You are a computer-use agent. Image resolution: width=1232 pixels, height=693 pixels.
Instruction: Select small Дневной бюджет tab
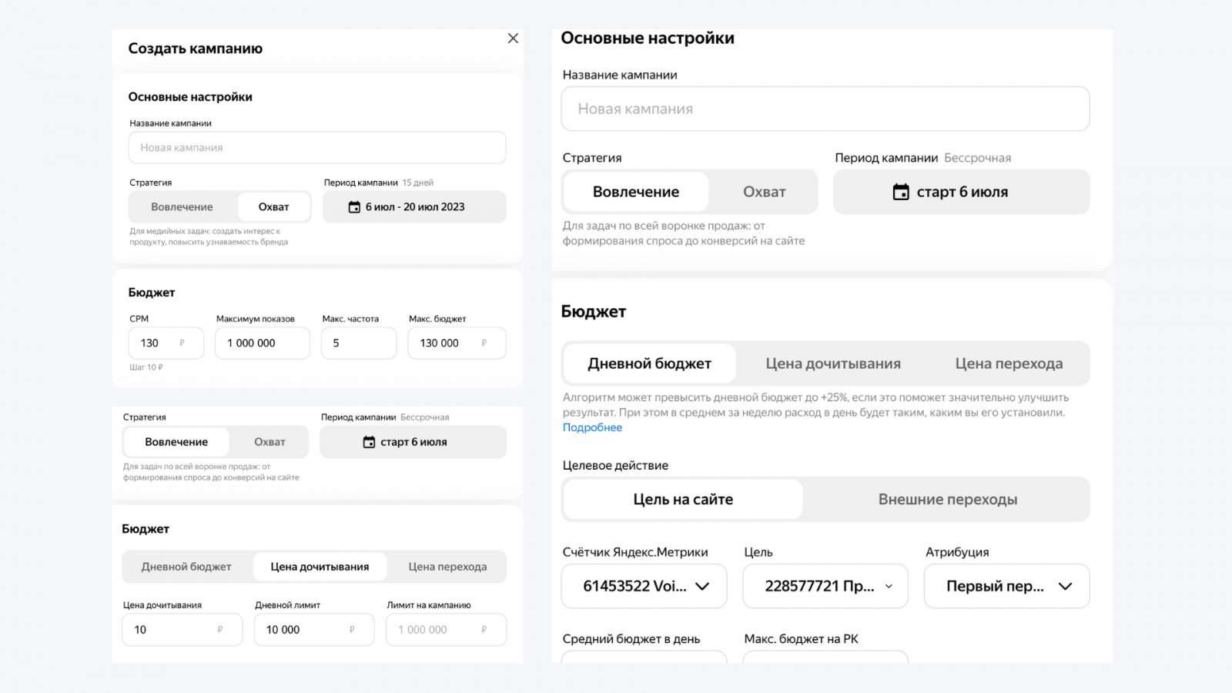186,567
